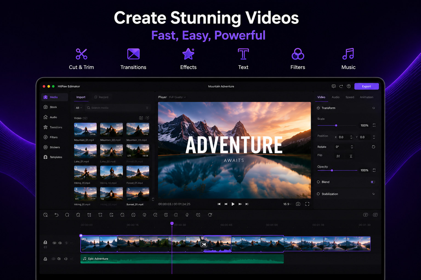Image resolution: width=421 pixels, height=280 pixels.
Task: Click the microphone voiceover icon in timeline toolbar
Action: click(x=187, y=215)
